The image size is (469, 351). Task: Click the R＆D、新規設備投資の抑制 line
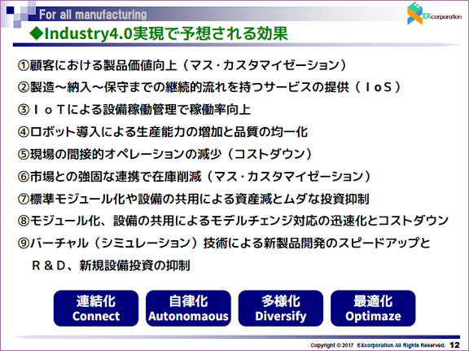(x=111, y=265)
